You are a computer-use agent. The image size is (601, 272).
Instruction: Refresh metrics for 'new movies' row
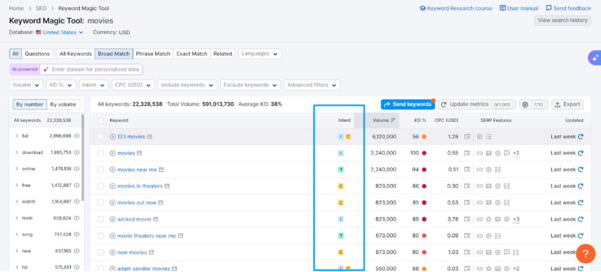(580, 252)
